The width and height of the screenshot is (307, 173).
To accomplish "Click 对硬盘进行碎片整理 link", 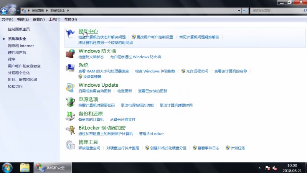I will 122,148.
